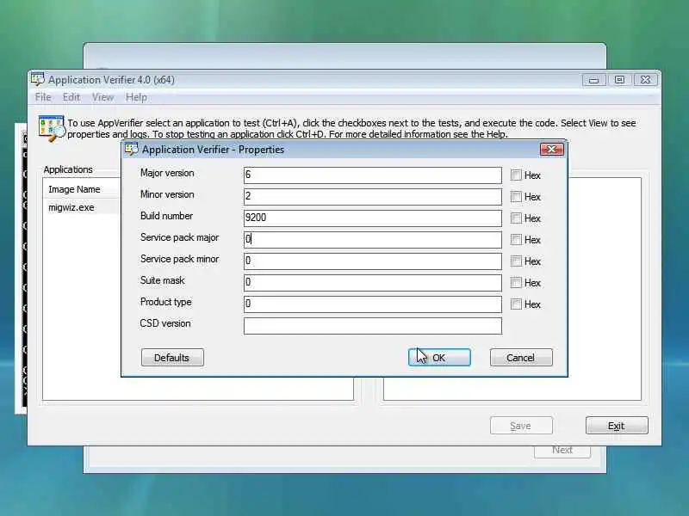
Task: Maximize the Application Verifier window
Action: point(619,80)
